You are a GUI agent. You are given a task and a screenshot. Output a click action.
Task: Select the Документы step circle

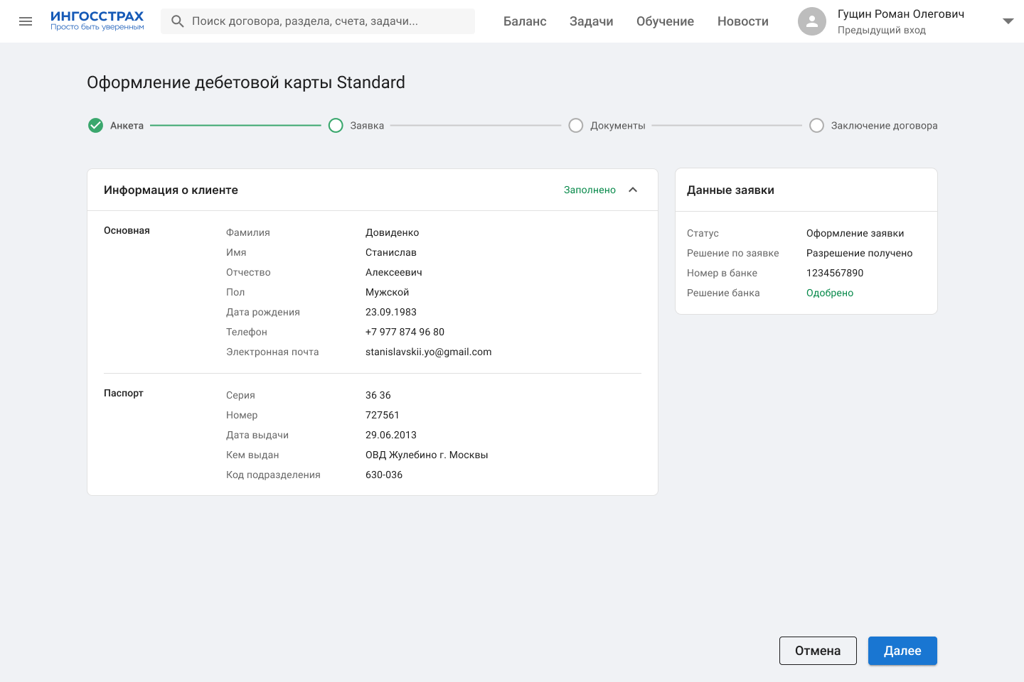(576, 126)
